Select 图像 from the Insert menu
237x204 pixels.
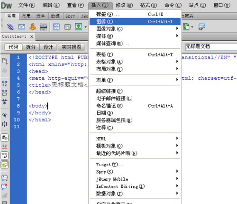point(135,21)
